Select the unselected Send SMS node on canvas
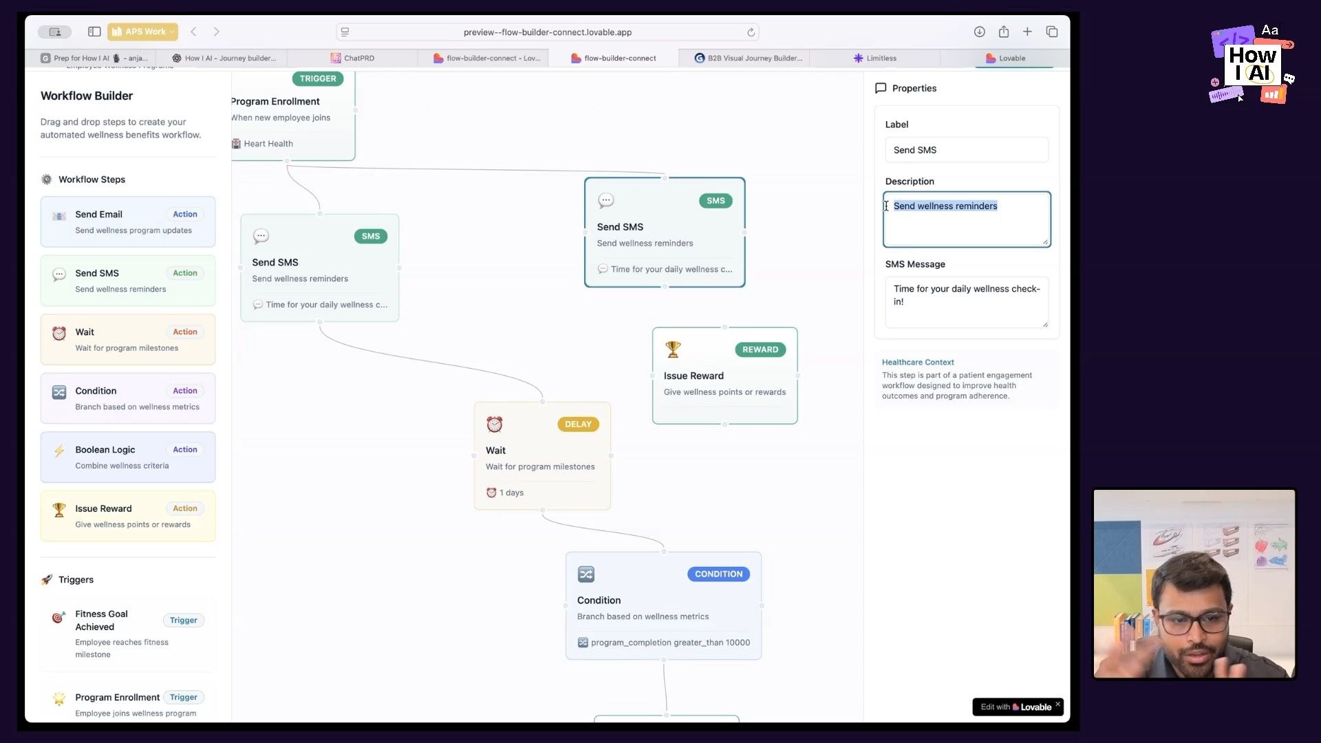The image size is (1321, 743). pos(320,268)
